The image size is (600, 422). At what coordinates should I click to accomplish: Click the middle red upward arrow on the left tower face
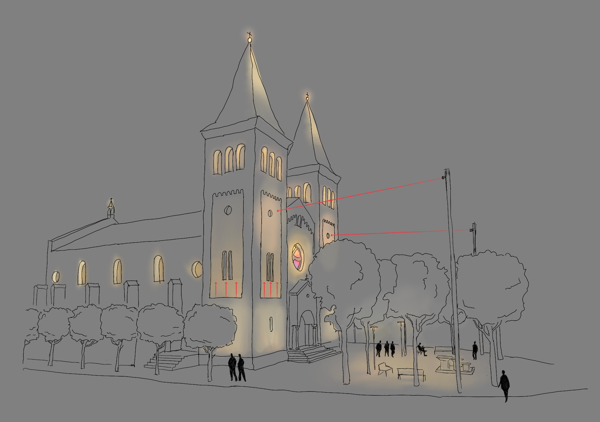coord(226,289)
